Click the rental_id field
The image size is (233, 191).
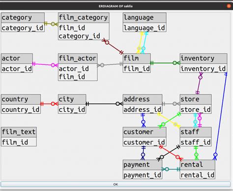[198, 174]
